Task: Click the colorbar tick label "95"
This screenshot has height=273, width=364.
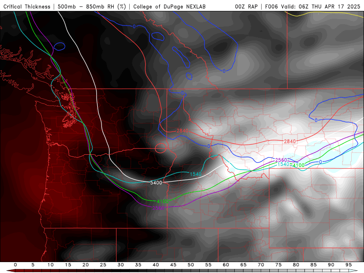Action: [349, 265]
